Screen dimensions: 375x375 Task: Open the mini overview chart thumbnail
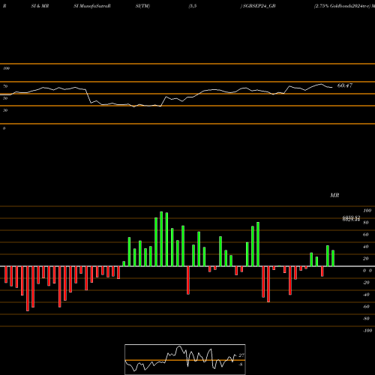pos(185,359)
